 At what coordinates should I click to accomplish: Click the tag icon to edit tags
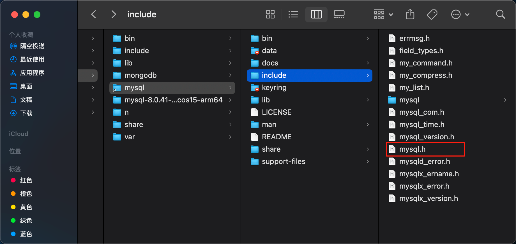pos(432,14)
